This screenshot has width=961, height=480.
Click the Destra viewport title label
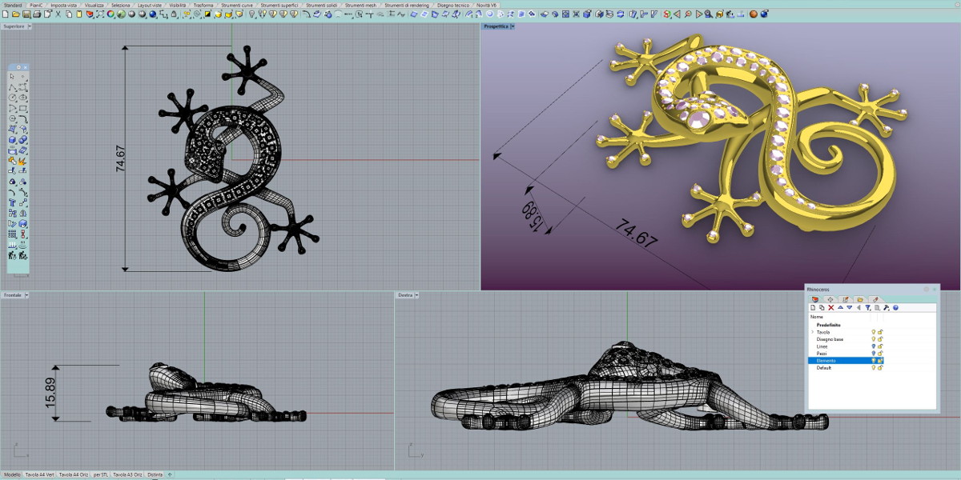[x=406, y=295]
